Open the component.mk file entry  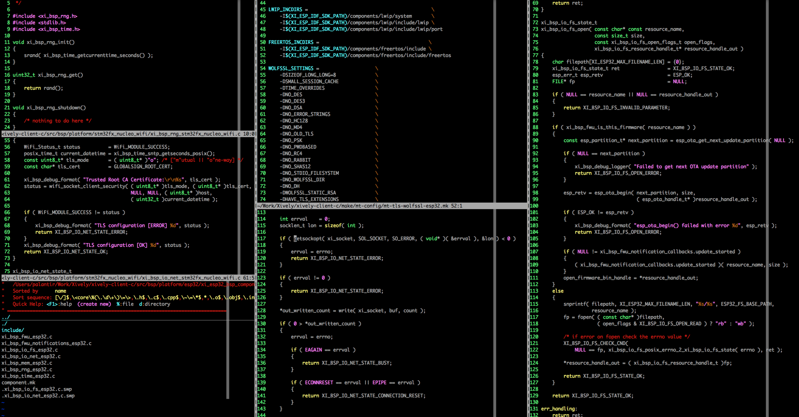click(19, 383)
